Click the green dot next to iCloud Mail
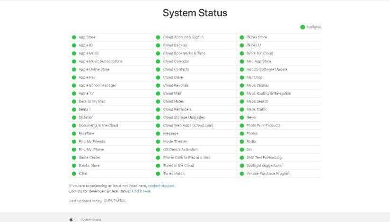390x222 pixels. tap(158, 93)
